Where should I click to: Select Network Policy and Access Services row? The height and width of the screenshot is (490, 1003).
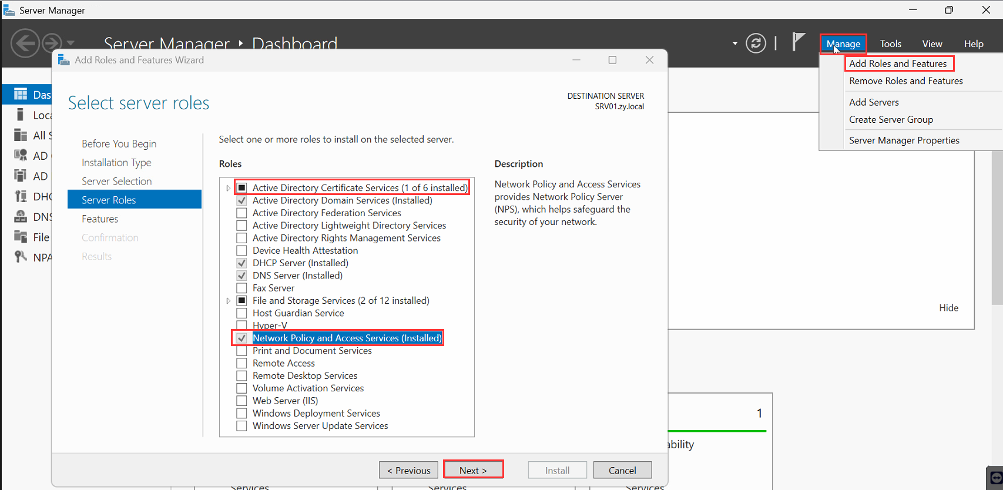pyautogui.click(x=347, y=338)
